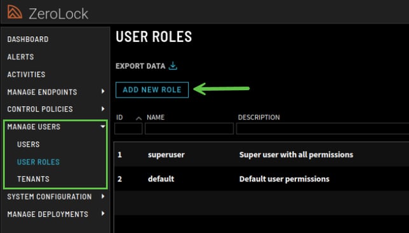Viewport: 409px width, 233px height.
Task: Click the Name filter field
Action: click(x=189, y=129)
